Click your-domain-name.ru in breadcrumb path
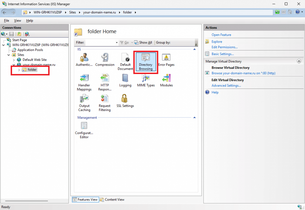 [99, 12]
